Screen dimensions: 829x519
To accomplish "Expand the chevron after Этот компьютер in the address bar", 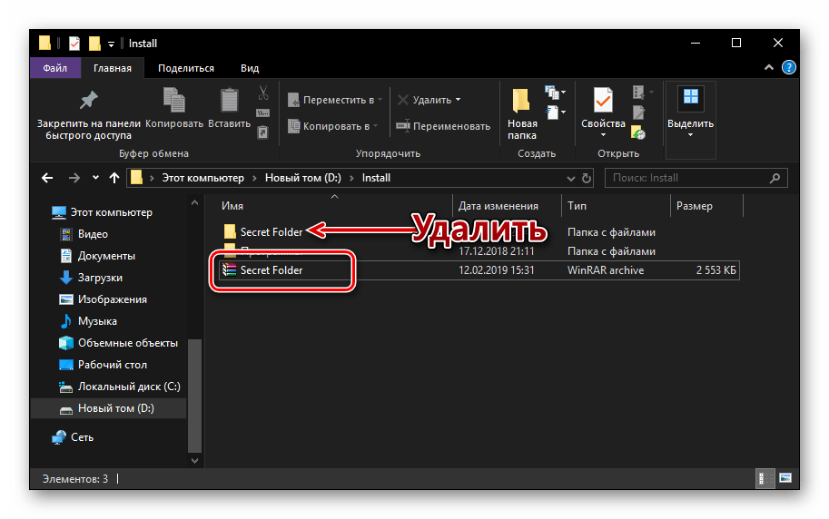I will point(254,178).
